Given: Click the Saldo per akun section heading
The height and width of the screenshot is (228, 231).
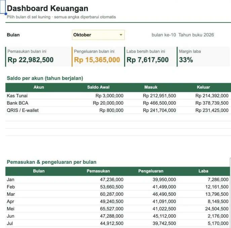Looking at the screenshot, I should coord(45,78).
